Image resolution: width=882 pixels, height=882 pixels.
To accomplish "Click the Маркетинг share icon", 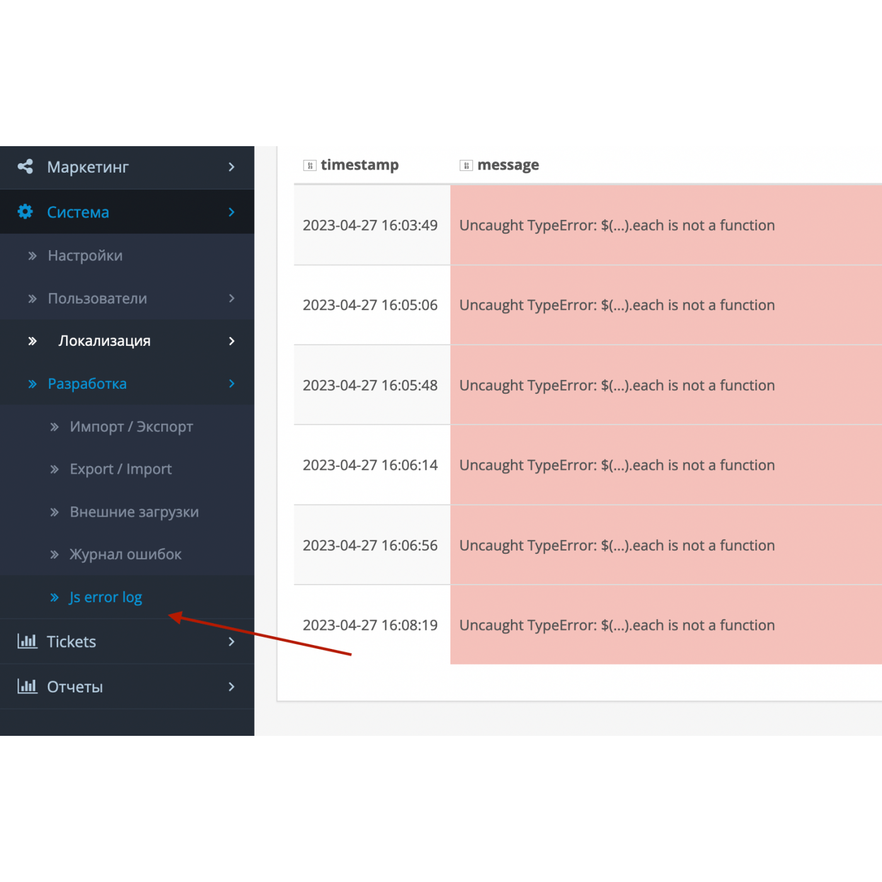I will click(25, 167).
